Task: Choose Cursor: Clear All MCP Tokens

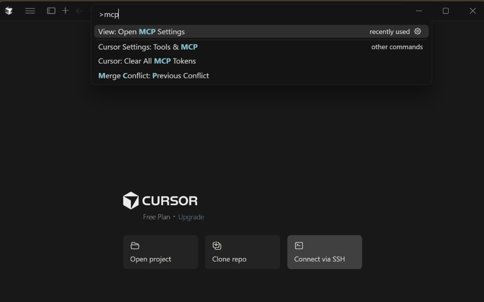Action: tap(261, 61)
